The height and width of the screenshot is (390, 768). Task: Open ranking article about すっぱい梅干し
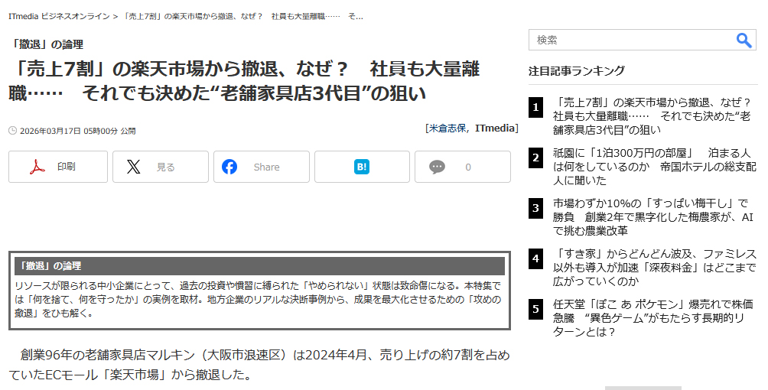point(654,216)
